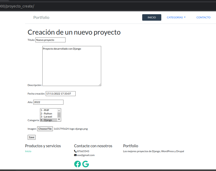The width and height of the screenshot is (216, 171).
Task: Open the CONTACTO navigation link
Action: [203, 18]
